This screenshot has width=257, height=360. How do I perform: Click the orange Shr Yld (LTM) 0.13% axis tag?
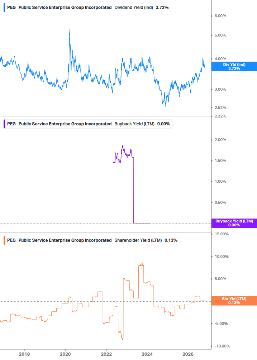[234, 301]
